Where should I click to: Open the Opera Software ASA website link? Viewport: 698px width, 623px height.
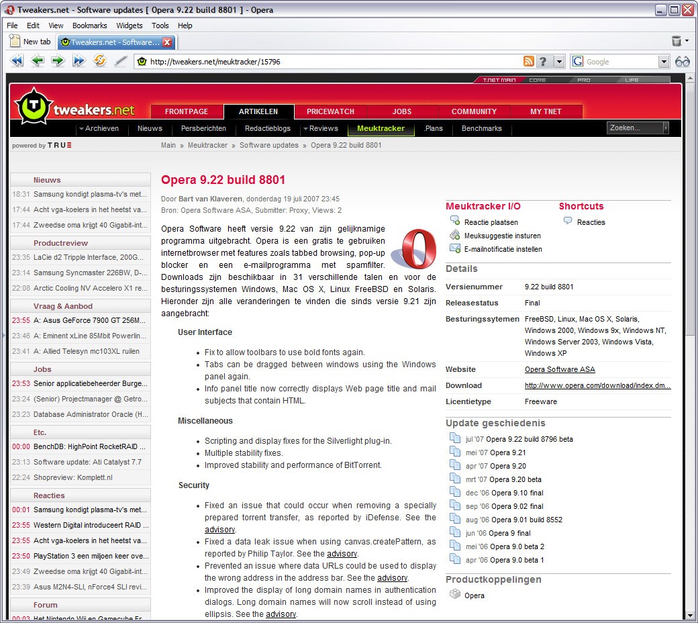[560, 369]
